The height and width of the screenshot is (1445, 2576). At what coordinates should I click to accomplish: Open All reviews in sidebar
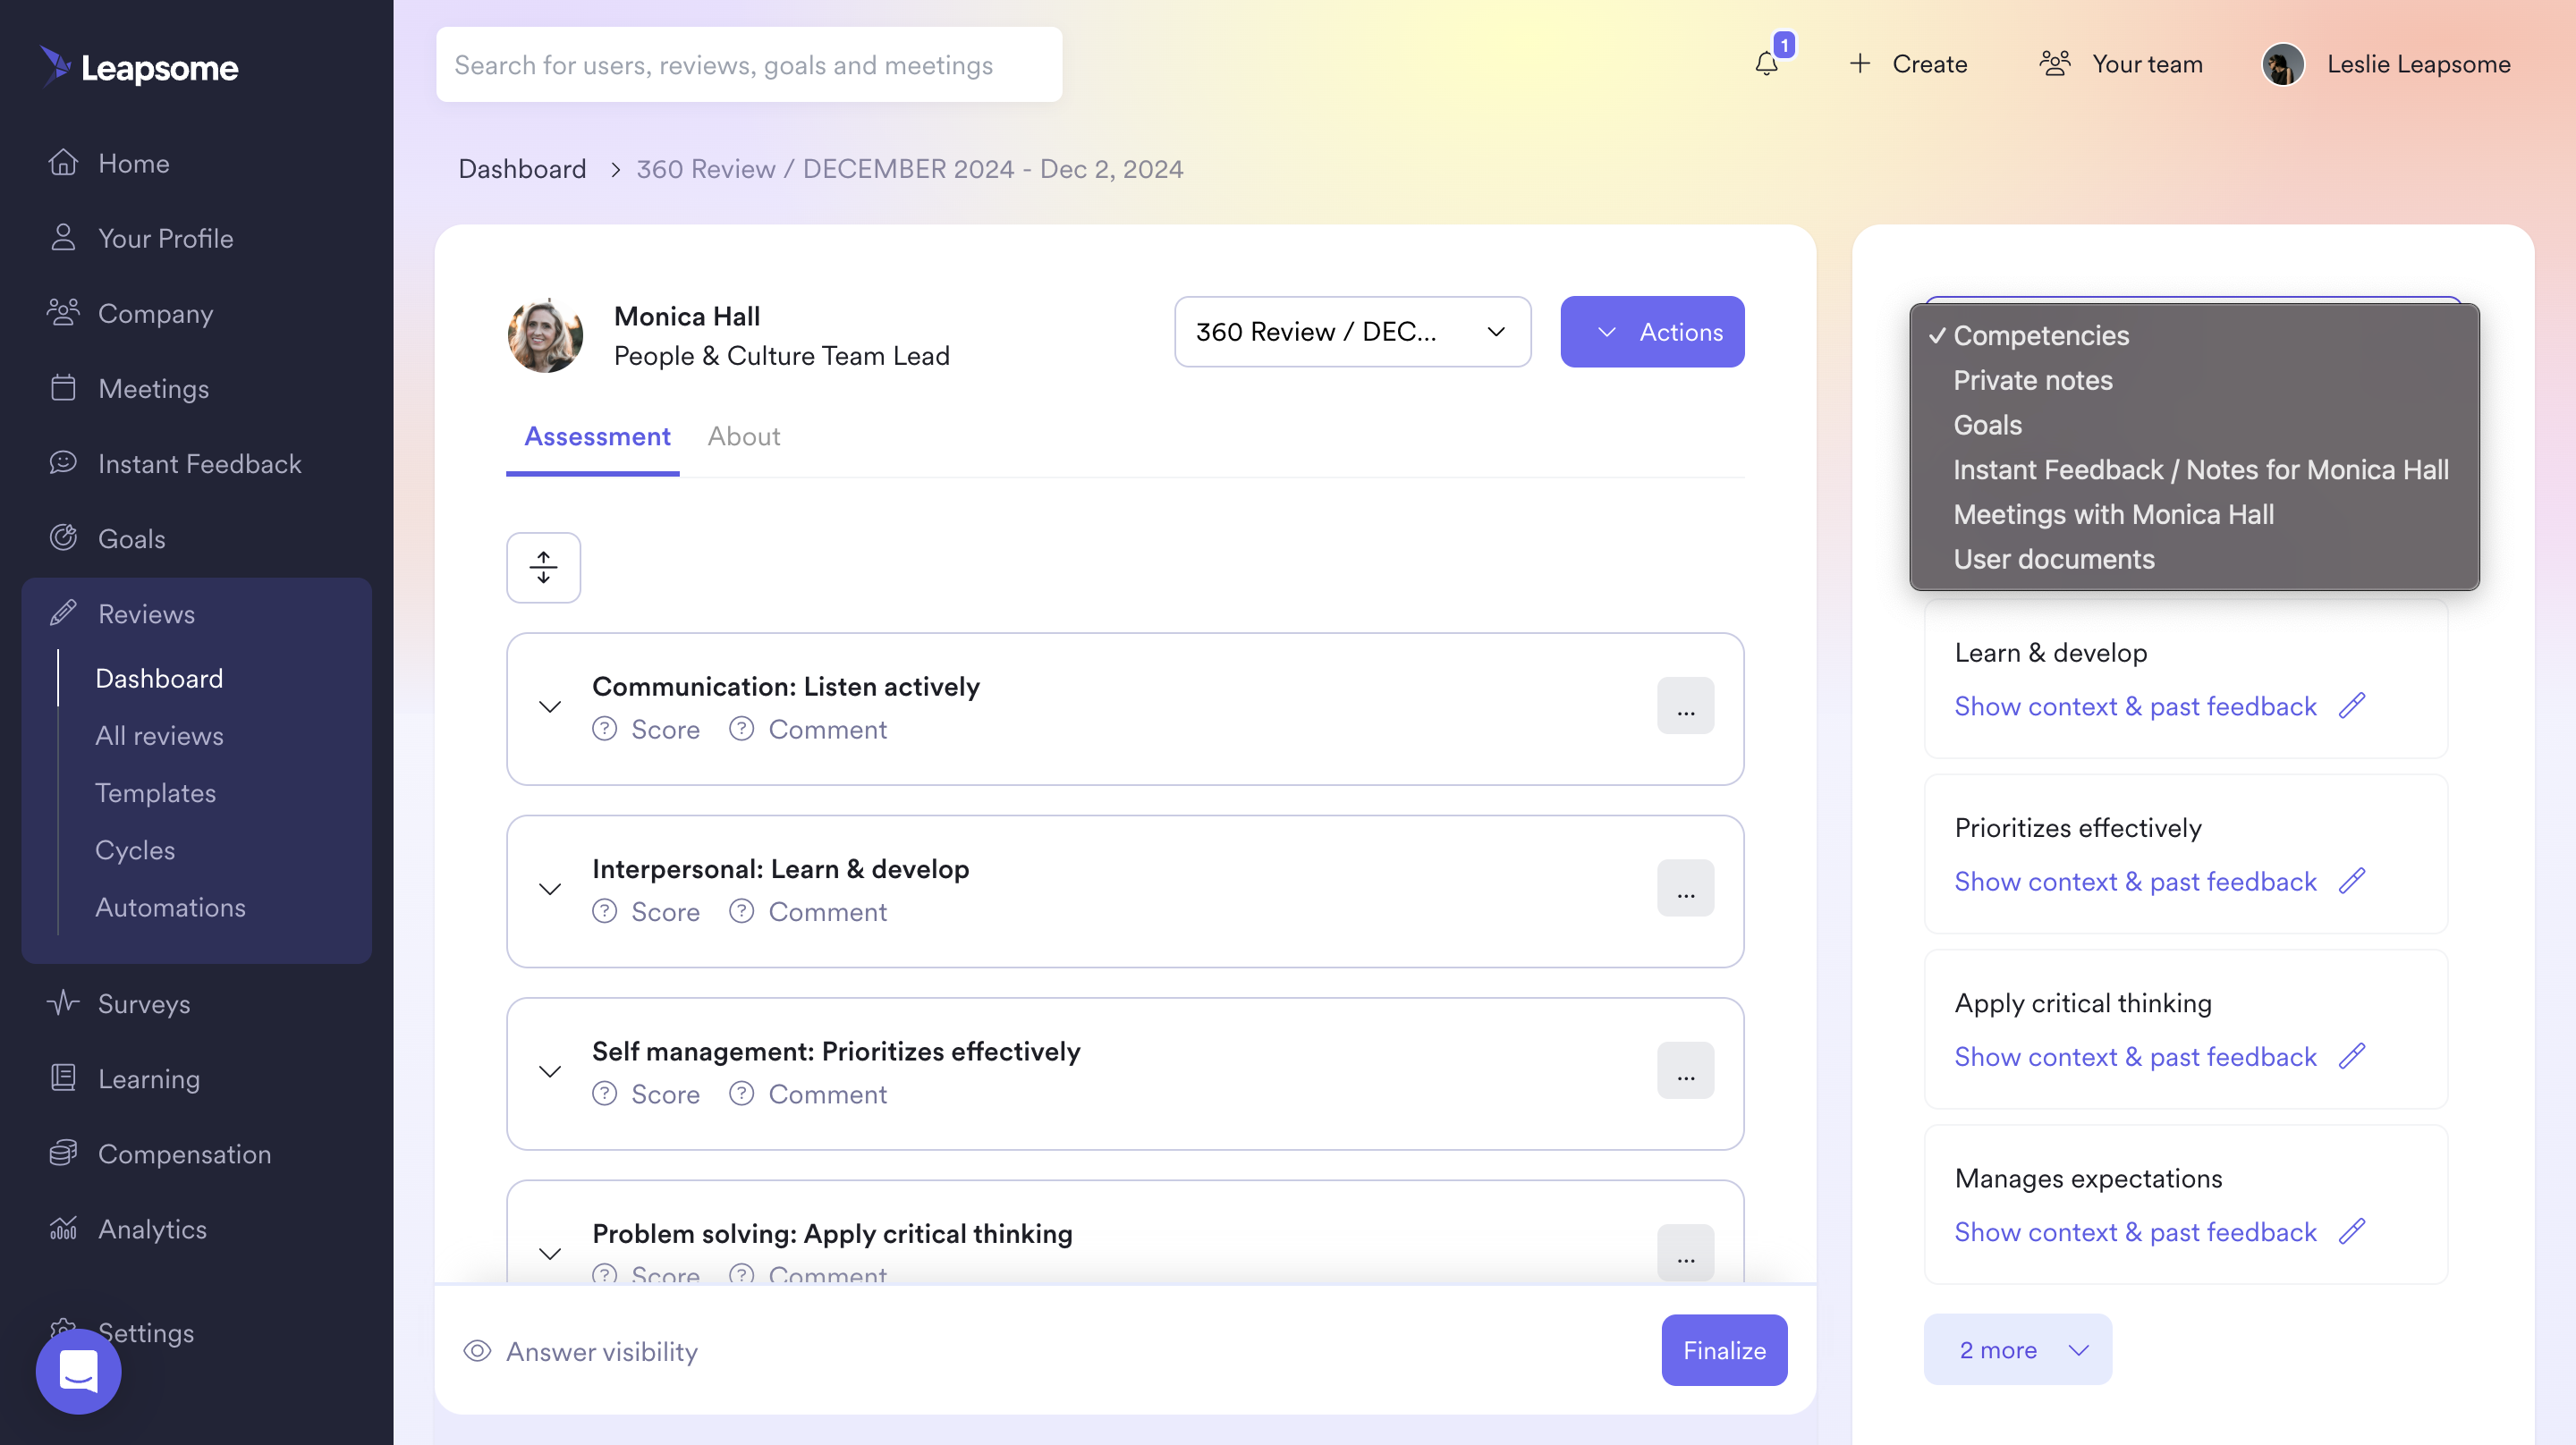[160, 735]
